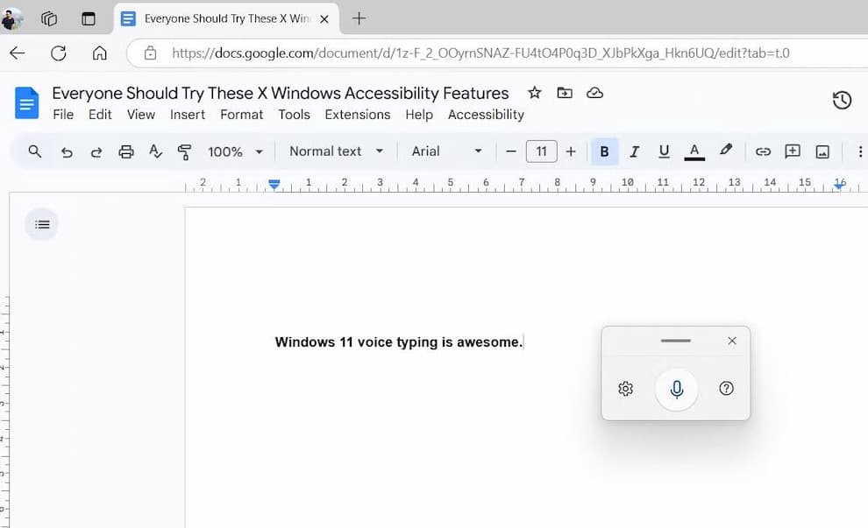Run spelling and grammar check icon
The height and width of the screenshot is (528, 868).
pos(155,151)
